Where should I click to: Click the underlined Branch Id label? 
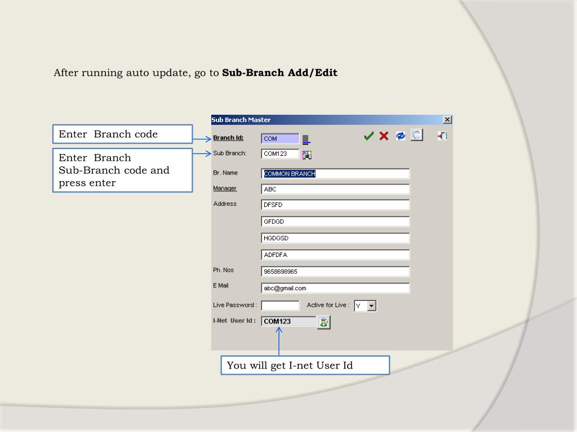click(228, 138)
